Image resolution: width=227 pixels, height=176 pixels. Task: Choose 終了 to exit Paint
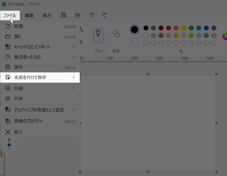coord(40,132)
